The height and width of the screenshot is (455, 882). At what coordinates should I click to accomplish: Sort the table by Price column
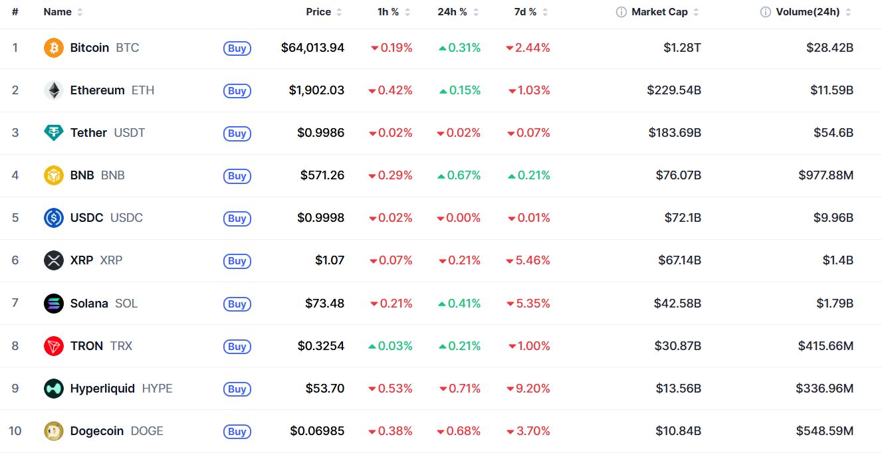(x=324, y=12)
